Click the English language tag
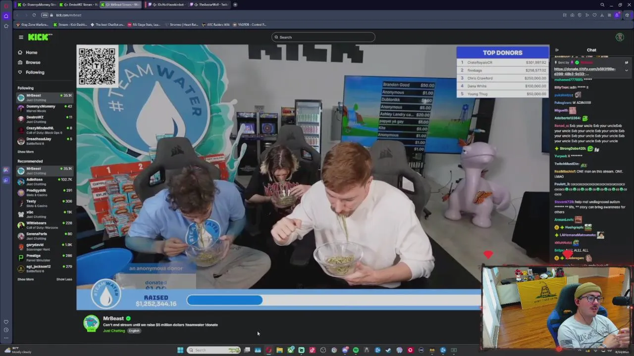The height and width of the screenshot is (356, 634). [x=134, y=331]
